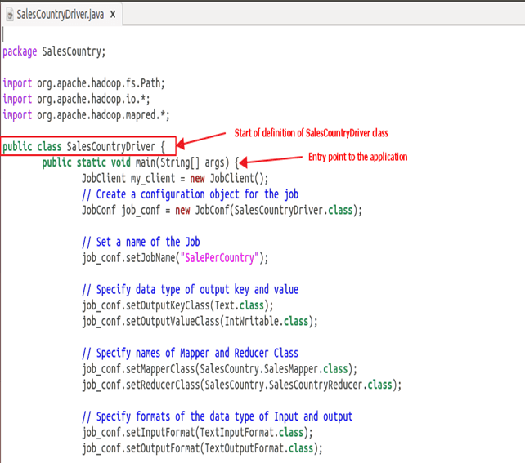Screen dimensions: 525x463
Task: Click the public class SalesCountryDriver declaration
Action: click(x=84, y=147)
